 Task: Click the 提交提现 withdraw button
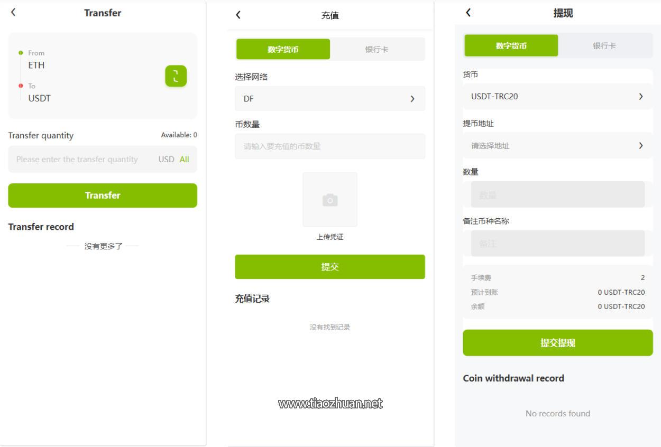point(557,343)
